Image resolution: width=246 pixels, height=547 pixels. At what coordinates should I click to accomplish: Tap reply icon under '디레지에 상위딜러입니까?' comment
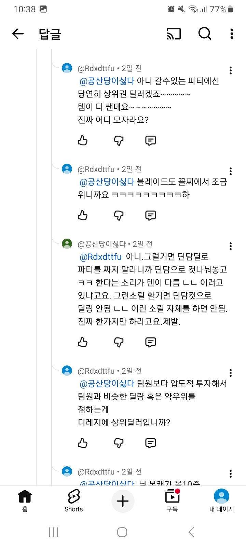[x=151, y=443]
